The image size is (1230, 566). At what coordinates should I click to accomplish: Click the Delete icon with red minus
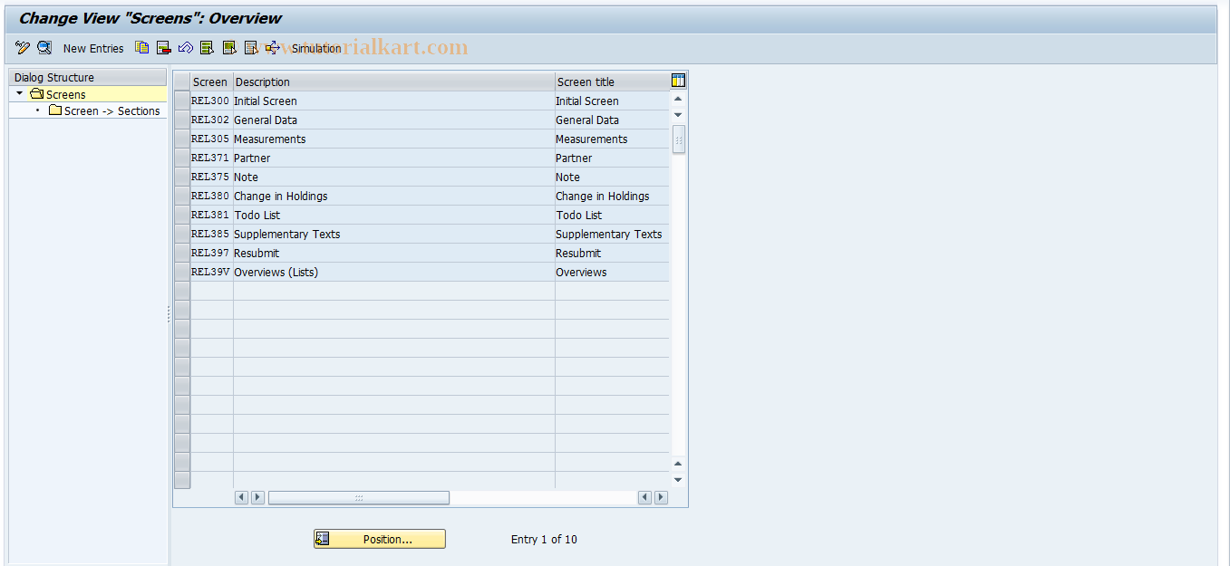[x=164, y=48]
